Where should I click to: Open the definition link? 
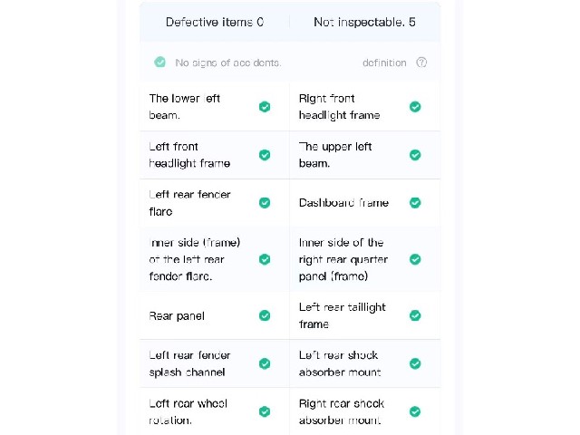384,63
